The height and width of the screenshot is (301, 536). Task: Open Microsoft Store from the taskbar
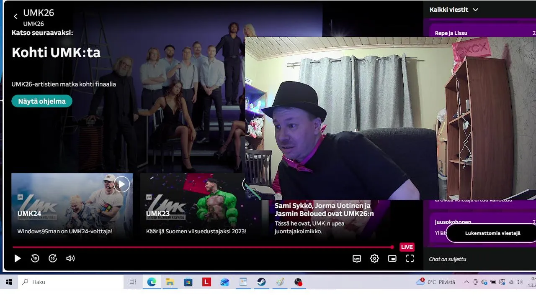click(x=188, y=282)
